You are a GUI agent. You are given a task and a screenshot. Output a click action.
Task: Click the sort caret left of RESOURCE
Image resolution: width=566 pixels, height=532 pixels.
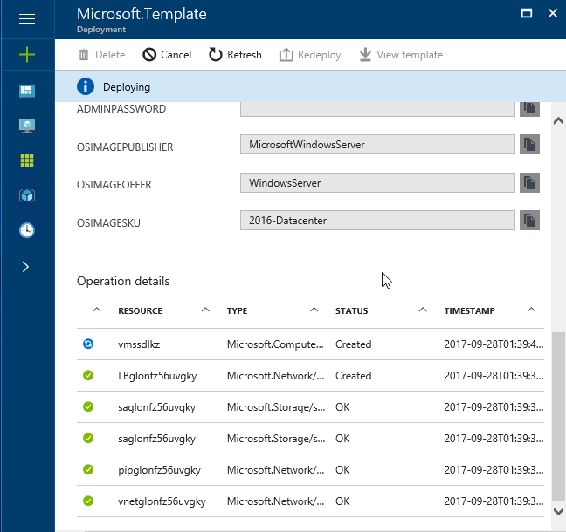[97, 310]
